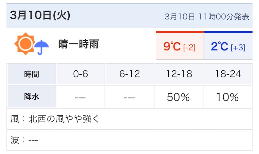The image size is (259, 154).
Task: Click the sunny weather sun icon
Action: point(24,43)
